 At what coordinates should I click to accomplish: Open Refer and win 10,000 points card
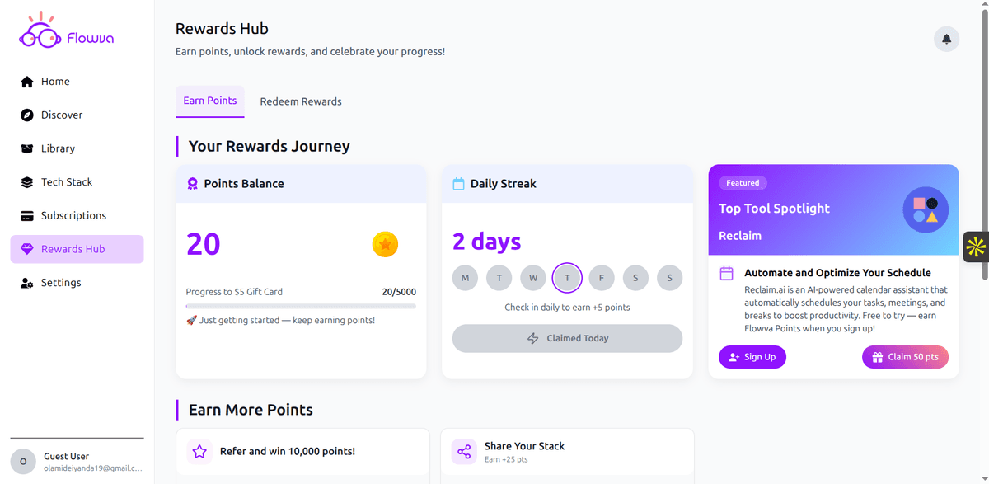tap(301, 451)
